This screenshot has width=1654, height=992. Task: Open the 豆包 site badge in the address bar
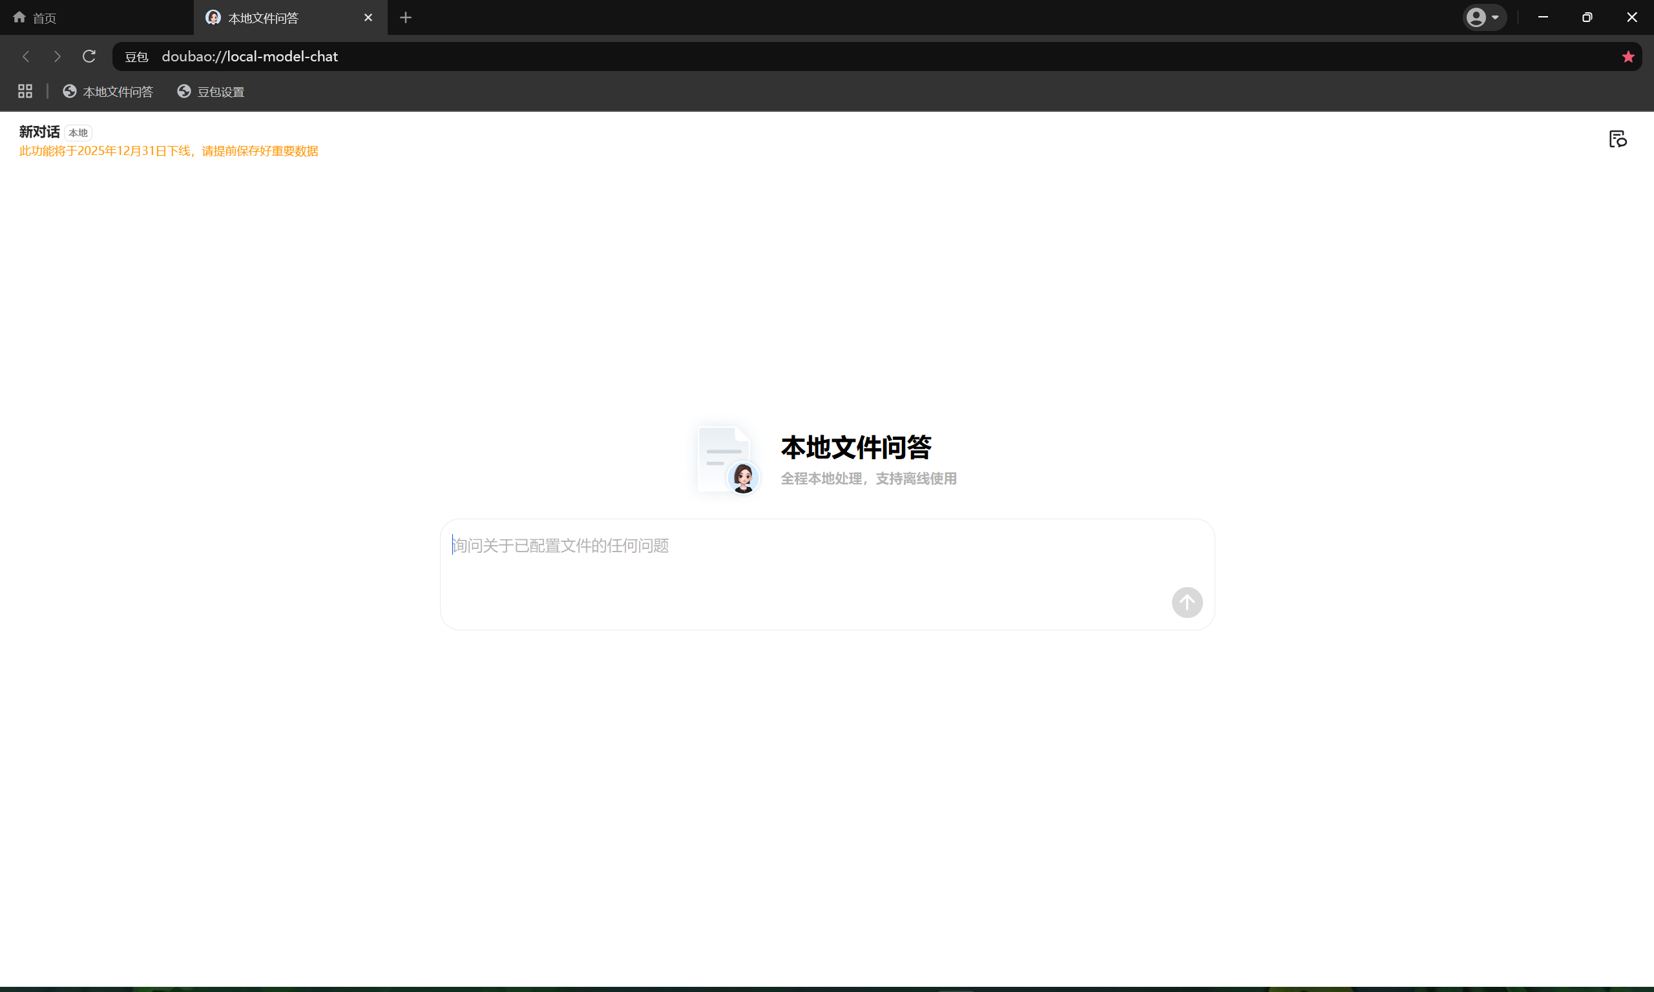tap(136, 56)
